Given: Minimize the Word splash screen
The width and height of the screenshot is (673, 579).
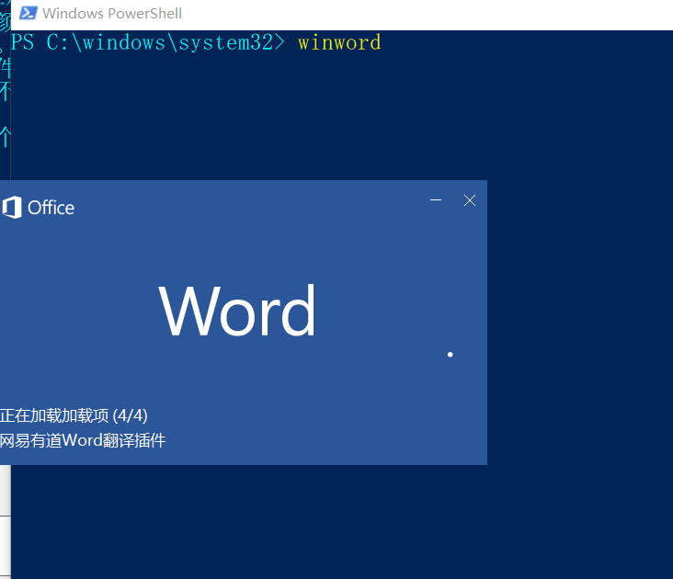Looking at the screenshot, I should coord(436,199).
